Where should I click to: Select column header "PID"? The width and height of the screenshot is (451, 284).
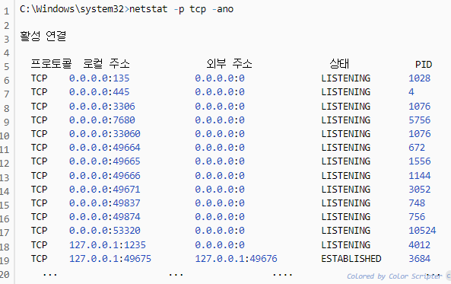(x=424, y=64)
